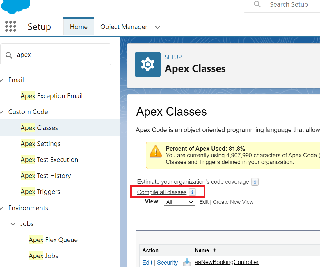Click Estimate your organization's code coverage link
The width and height of the screenshot is (320, 267).
pos(193,182)
